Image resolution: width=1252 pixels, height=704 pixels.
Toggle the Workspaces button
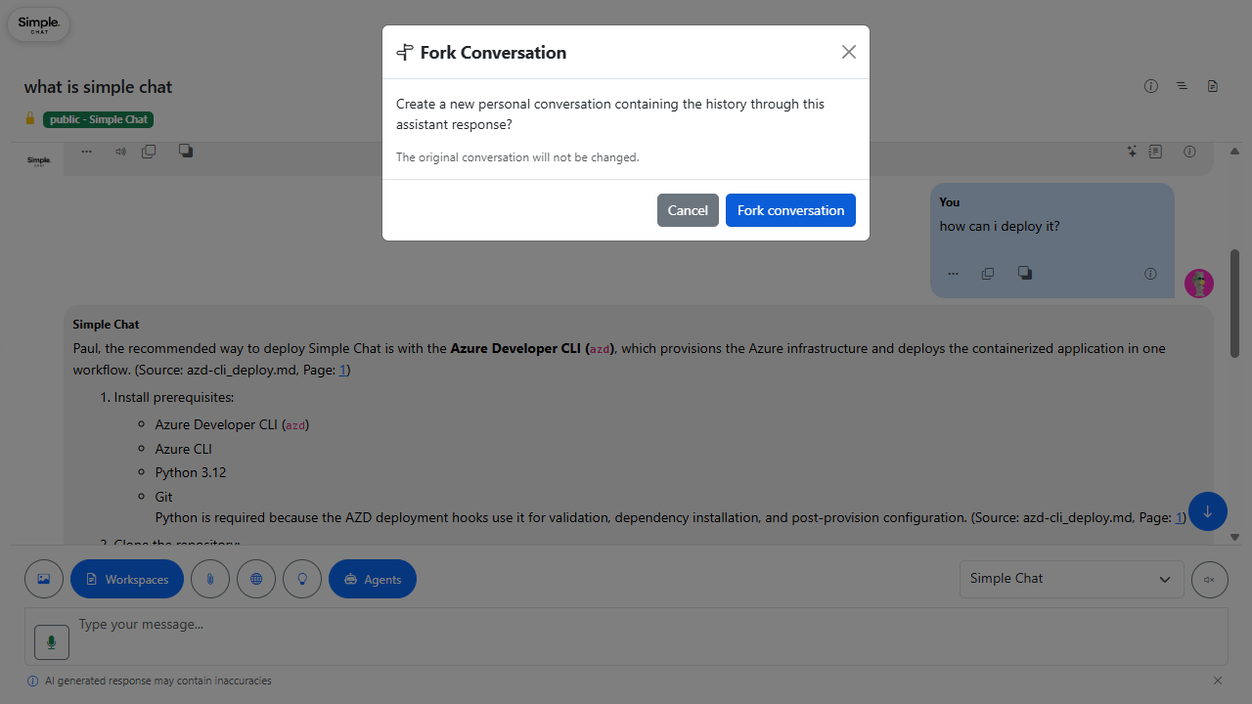pyautogui.click(x=127, y=579)
